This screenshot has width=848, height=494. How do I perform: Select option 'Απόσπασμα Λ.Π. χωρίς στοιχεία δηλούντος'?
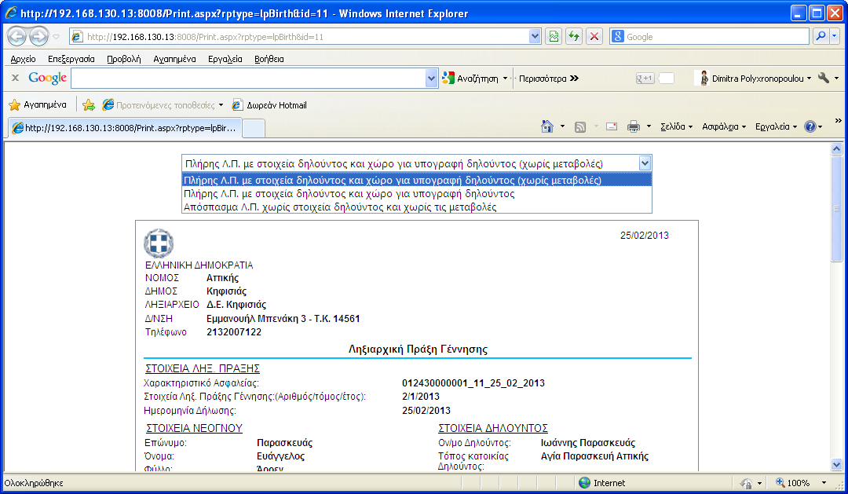416,207
